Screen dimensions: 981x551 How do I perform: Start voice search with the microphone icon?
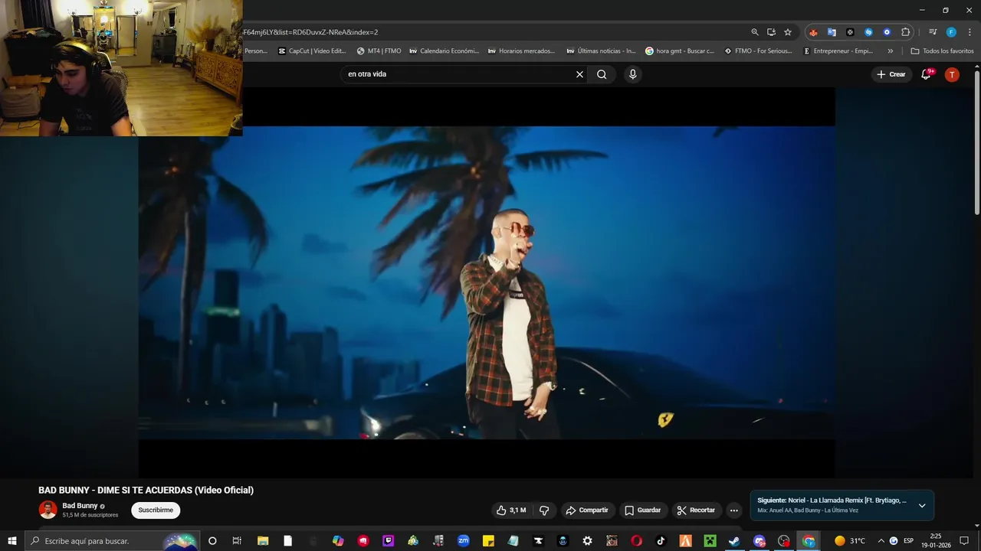(x=632, y=74)
